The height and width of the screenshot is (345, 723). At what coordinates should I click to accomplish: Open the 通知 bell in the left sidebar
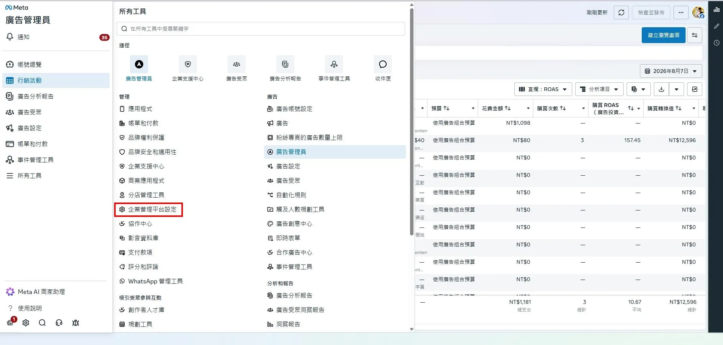pyautogui.click(x=56, y=37)
